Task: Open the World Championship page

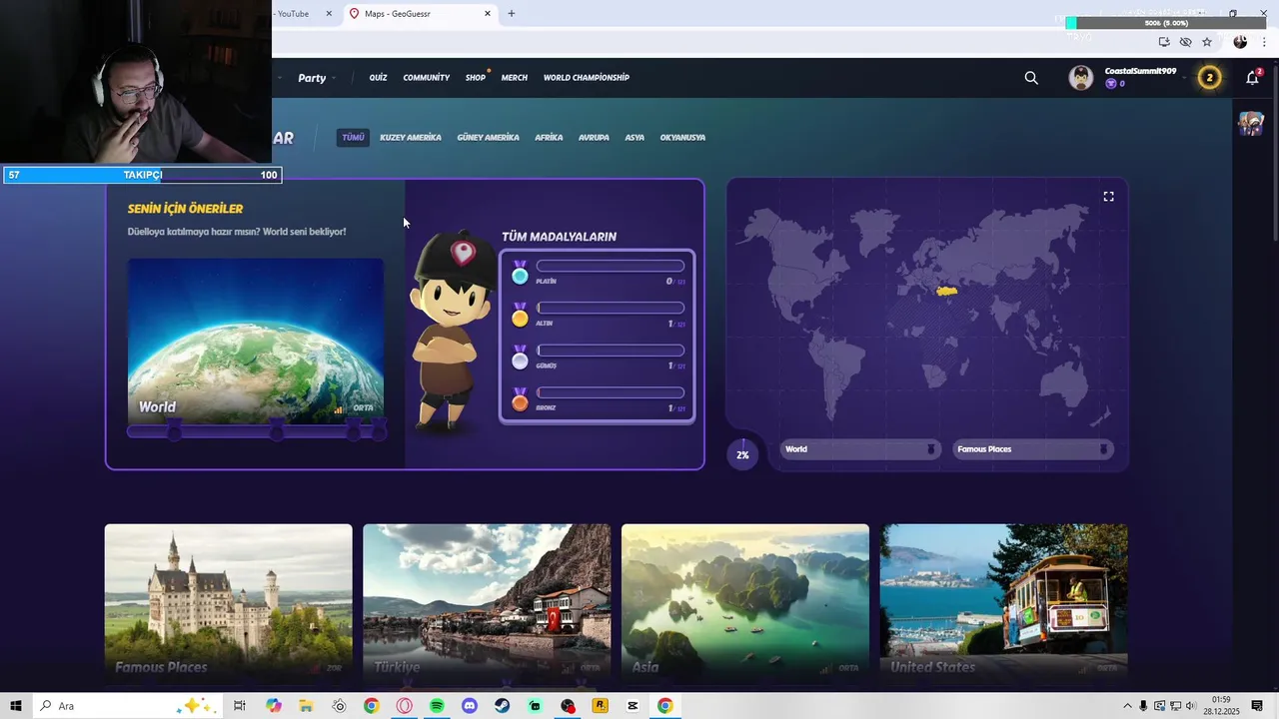Action: (x=587, y=78)
